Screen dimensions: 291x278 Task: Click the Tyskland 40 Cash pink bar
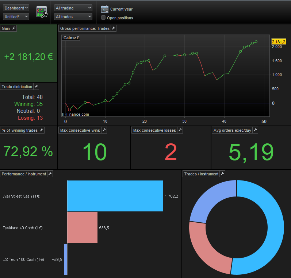(82, 227)
